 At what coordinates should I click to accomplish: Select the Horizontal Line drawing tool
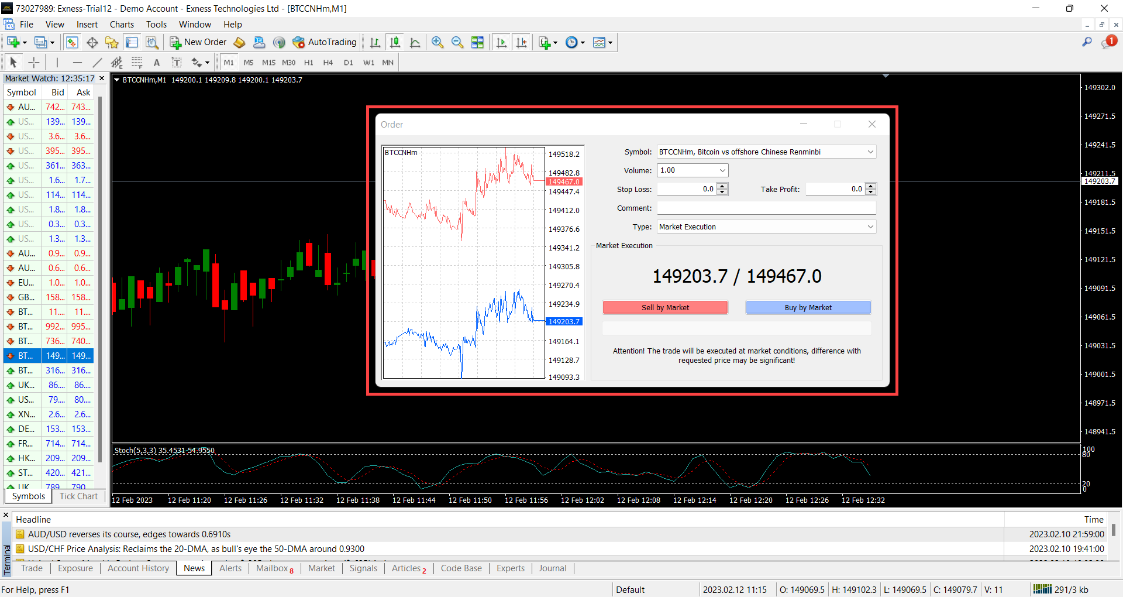tap(77, 62)
